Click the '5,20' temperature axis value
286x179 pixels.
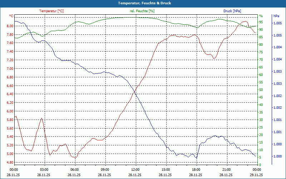(10, 145)
